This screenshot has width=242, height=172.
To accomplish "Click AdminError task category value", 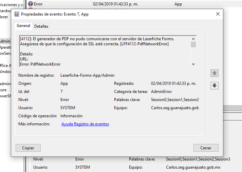I will 161,92.
